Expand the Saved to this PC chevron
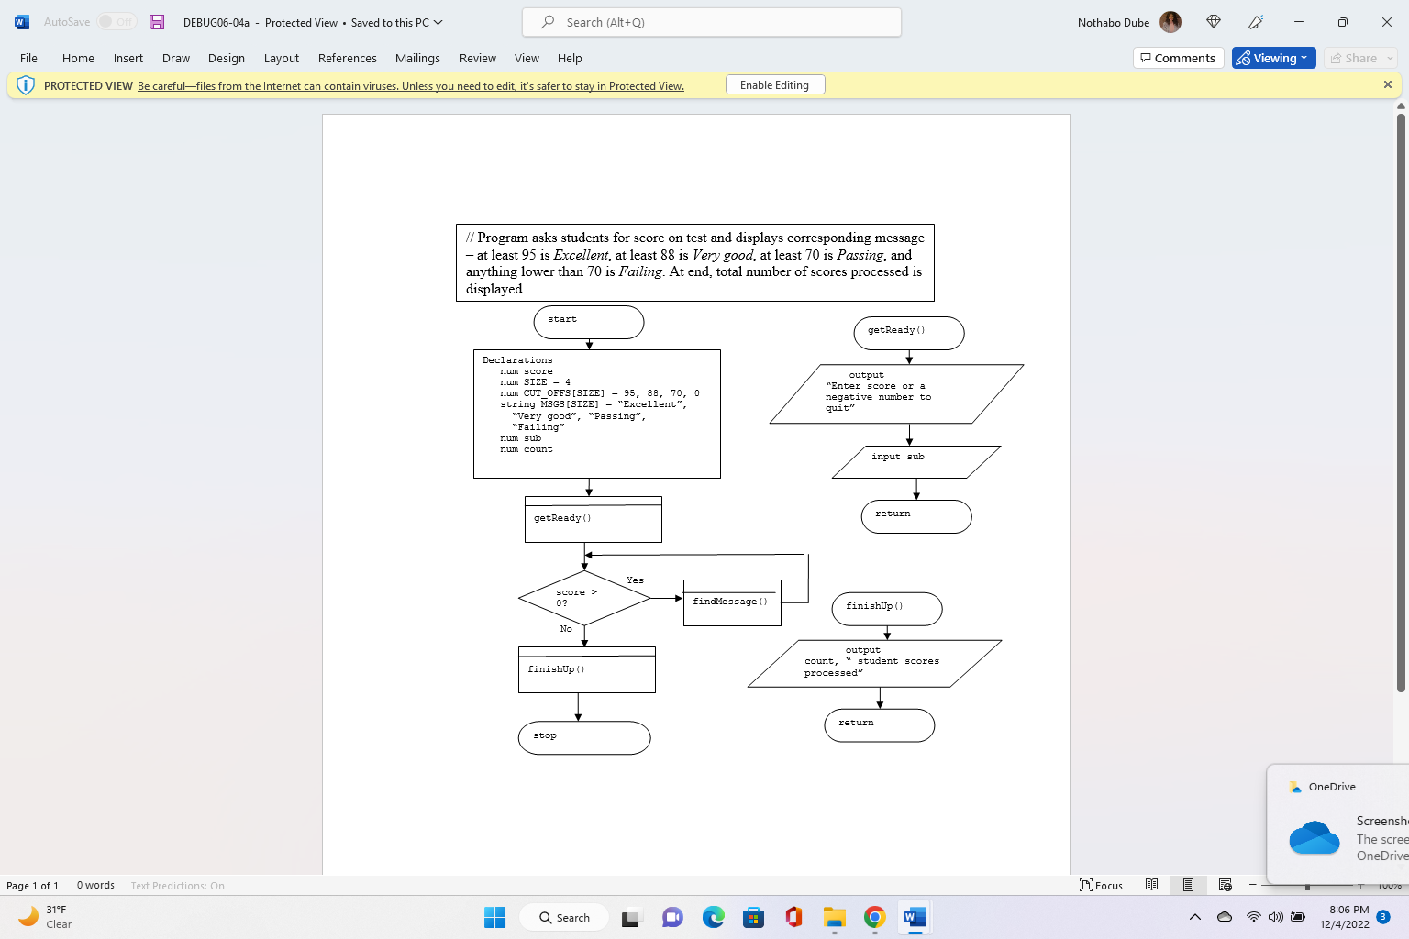The width and height of the screenshot is (1409, 939). coord(438,22)
